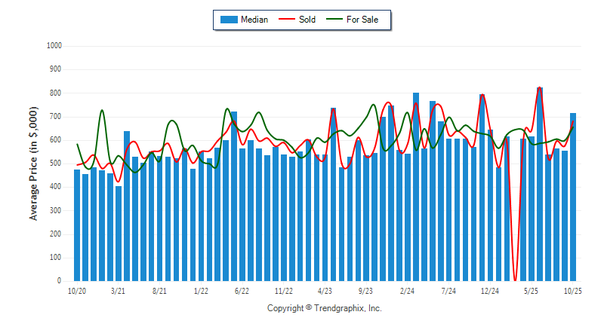Click the green For Sale legend line marker

click(334, 20)
